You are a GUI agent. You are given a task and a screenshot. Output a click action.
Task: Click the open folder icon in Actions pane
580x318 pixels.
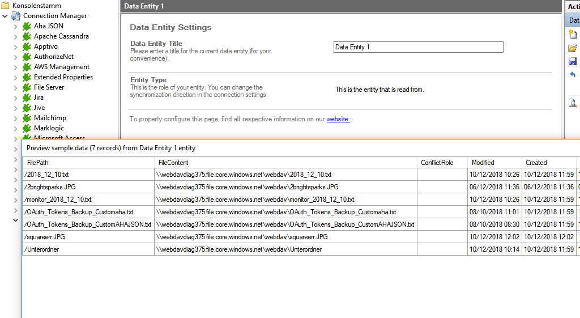tap(573, 48)
